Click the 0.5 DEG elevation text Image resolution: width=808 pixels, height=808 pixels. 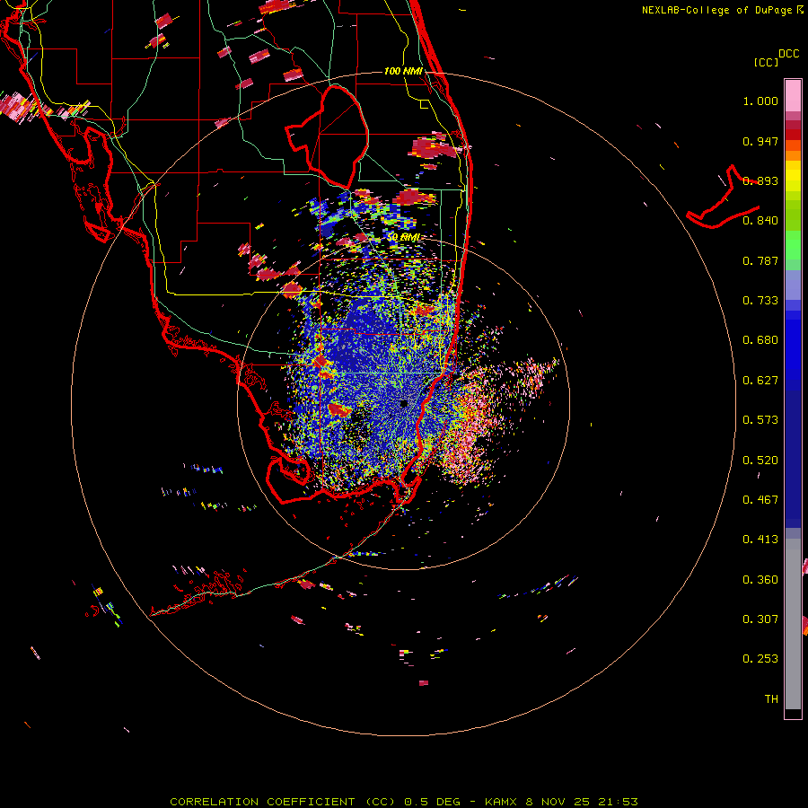[431, 802]
